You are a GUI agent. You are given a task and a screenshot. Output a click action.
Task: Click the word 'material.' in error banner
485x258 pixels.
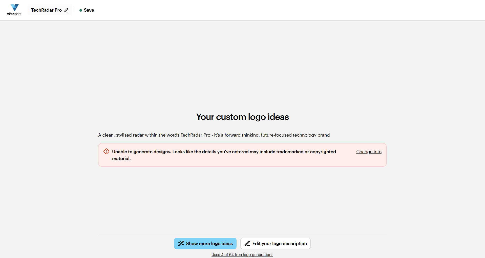pyautogui.click(x=121, y=159)
